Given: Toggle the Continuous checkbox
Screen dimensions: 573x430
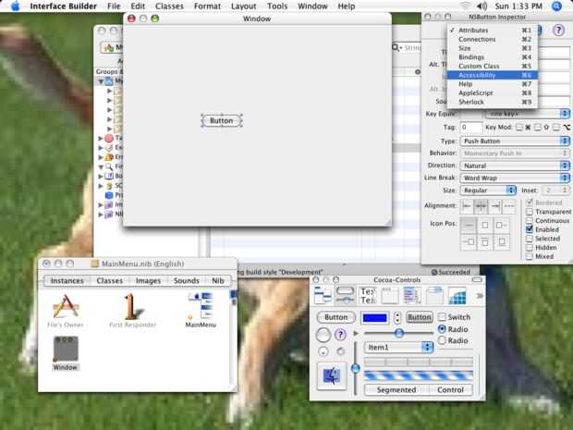Looking at the screenshot, I should [x=530, y=220].
